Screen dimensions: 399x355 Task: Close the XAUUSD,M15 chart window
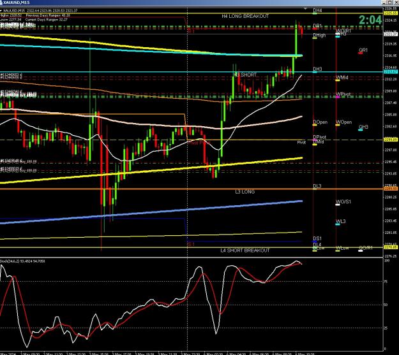pos(396,3)
